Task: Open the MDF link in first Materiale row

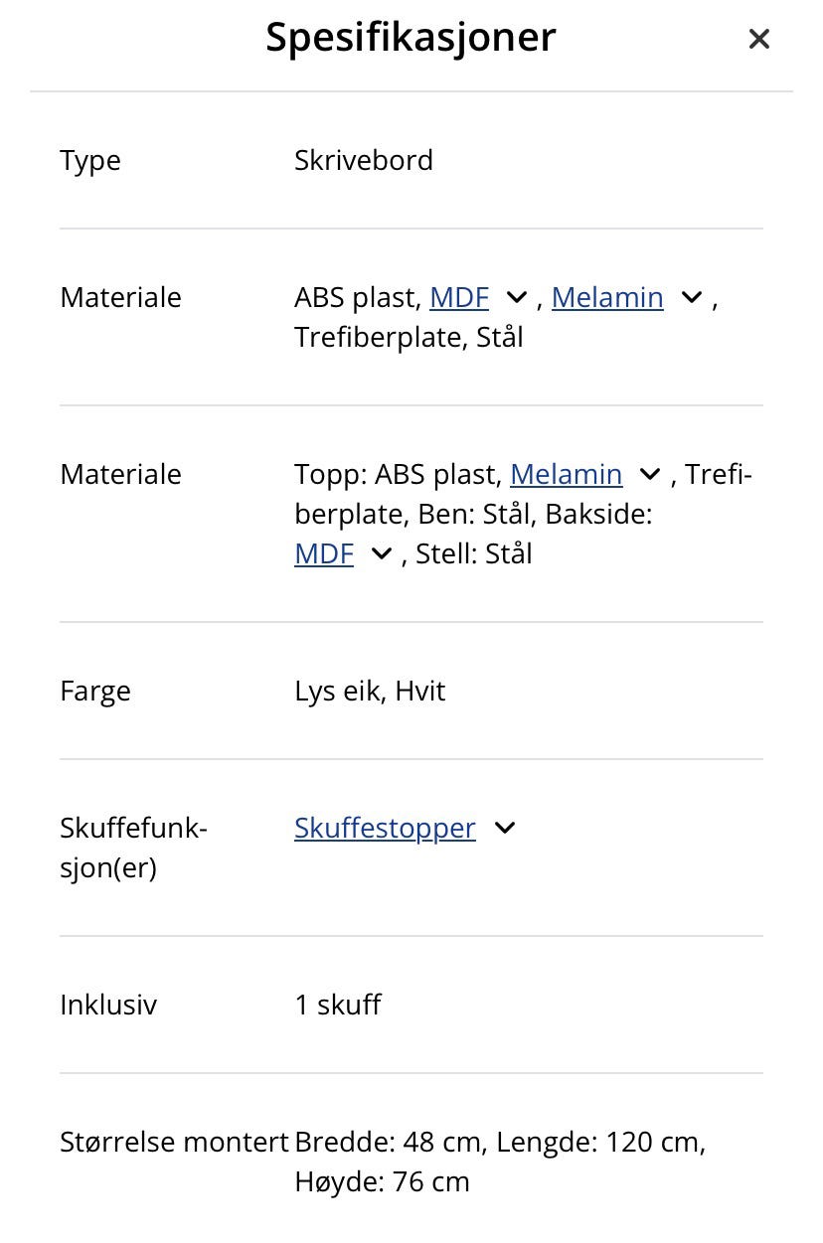Action: 459,297
